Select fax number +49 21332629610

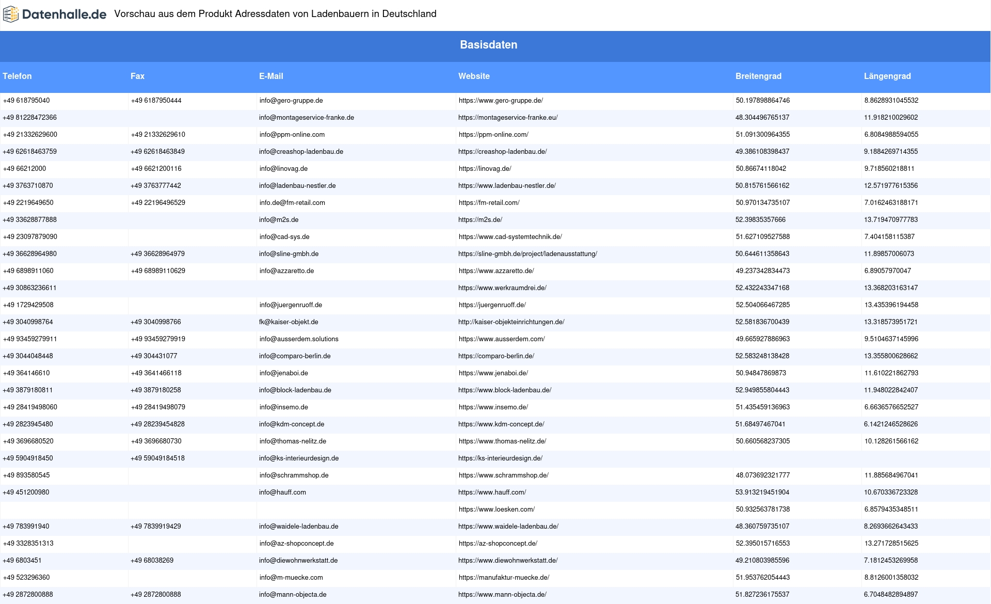pyautogui.click(x=158, y=135)
